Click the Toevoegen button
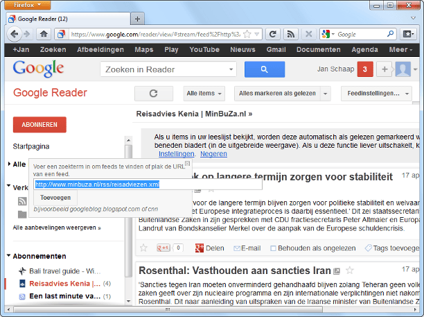424x317 pixels. (x=55, y=198)
